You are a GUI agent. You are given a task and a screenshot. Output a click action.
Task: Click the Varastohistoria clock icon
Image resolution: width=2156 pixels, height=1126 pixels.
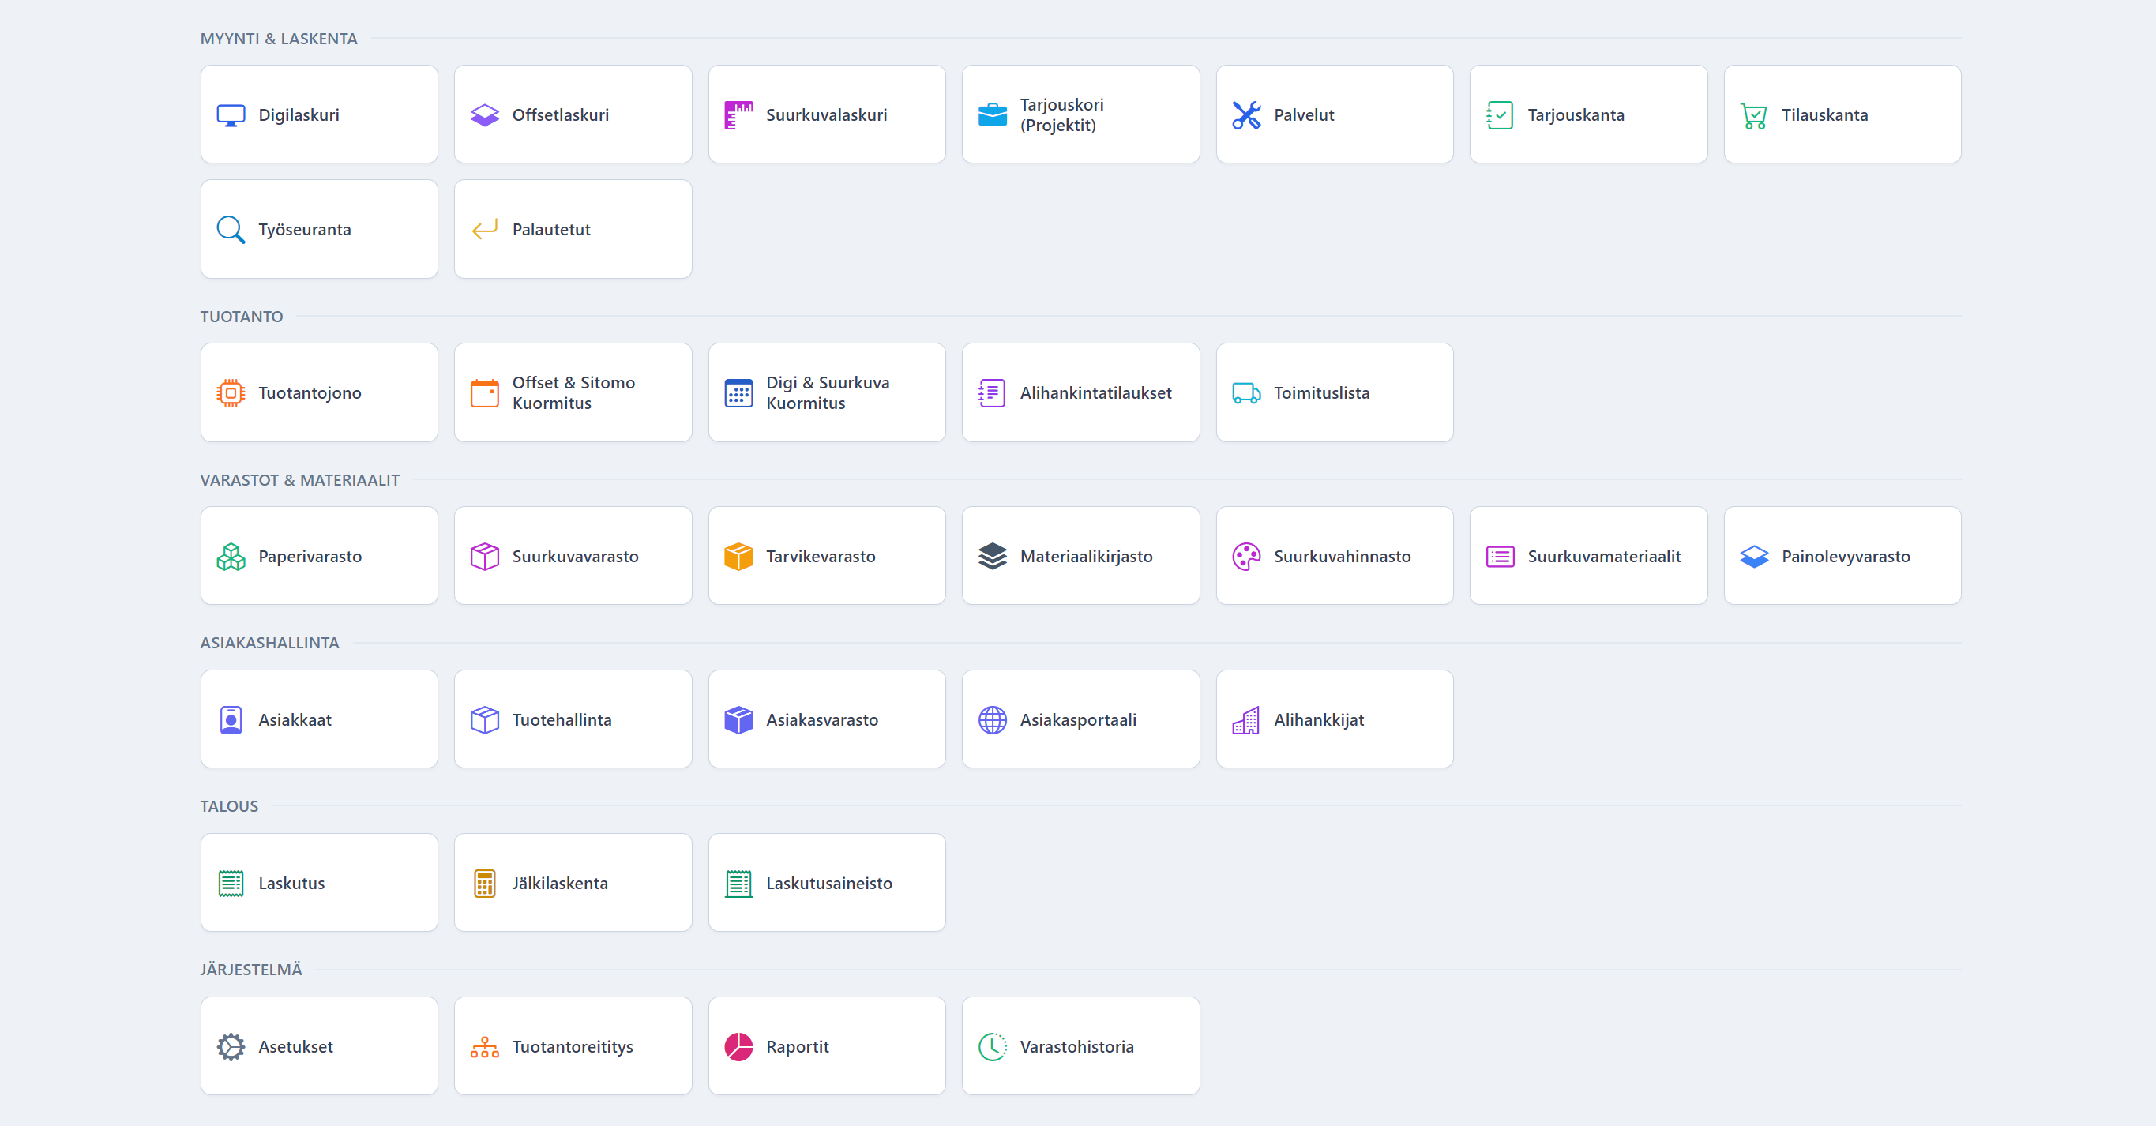pos(993,1046)
